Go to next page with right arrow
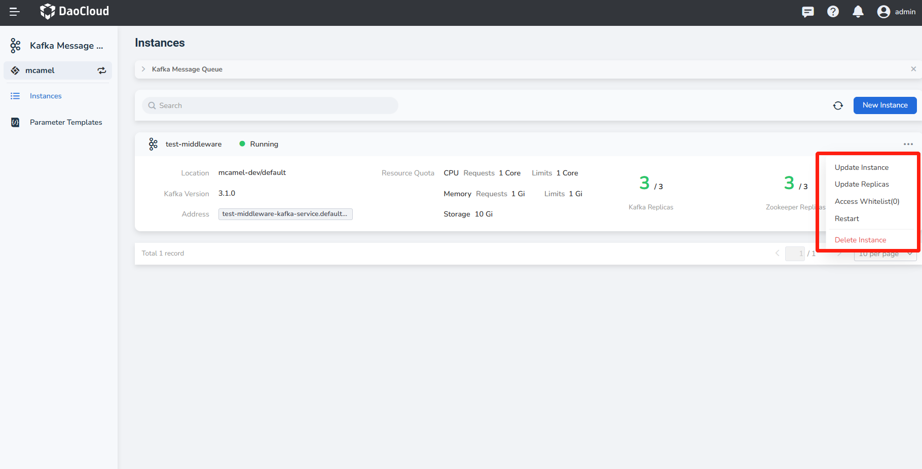 click(x=840, y=253)
